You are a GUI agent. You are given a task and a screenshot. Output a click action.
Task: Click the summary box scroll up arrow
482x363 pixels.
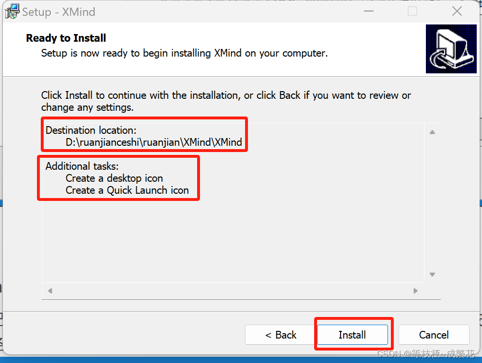[432, 132]
